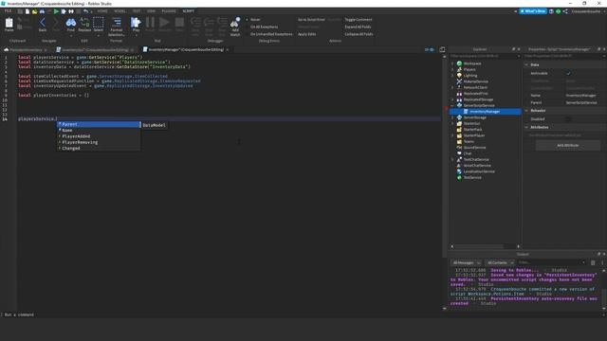This screenshot has width=607, height=341.
Task: Select On All Exceptions option
Action: [262, 27]
